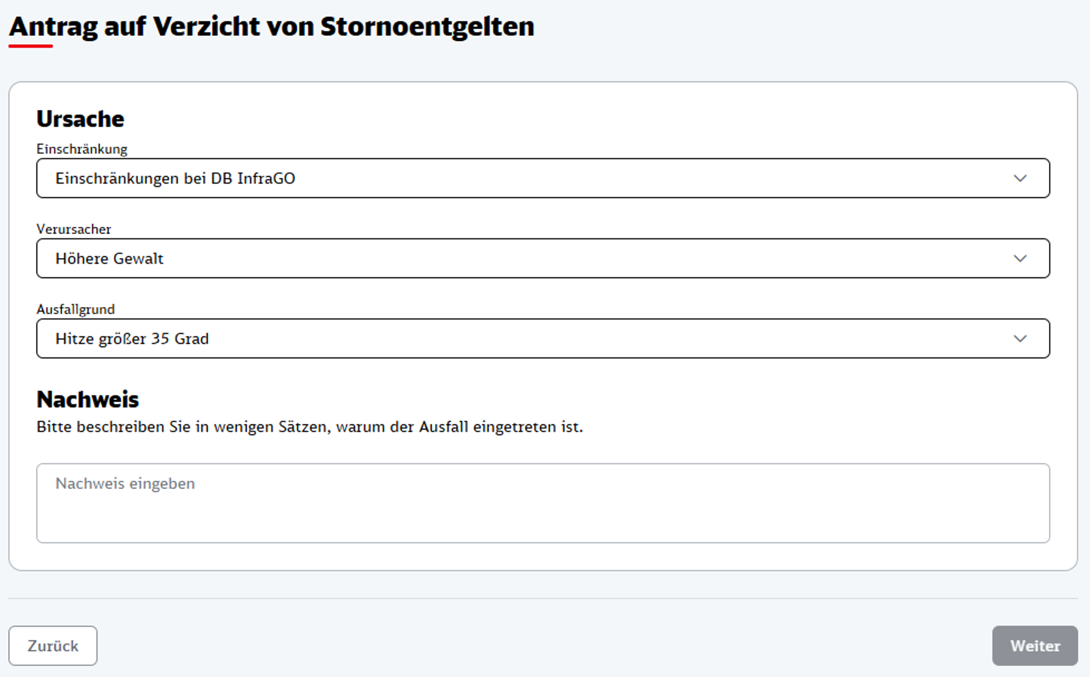Click the page title Antrag auf Verzicht von Stornoentgelten
Viewport: 1090px width, 677px height.
point(272,27)
